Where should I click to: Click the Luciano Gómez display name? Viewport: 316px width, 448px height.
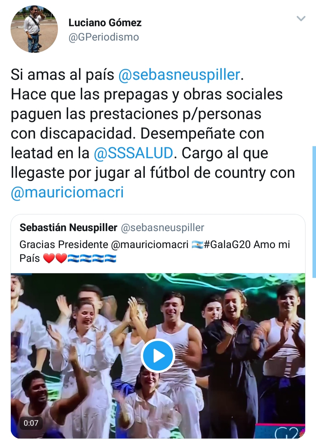(105, 23)
